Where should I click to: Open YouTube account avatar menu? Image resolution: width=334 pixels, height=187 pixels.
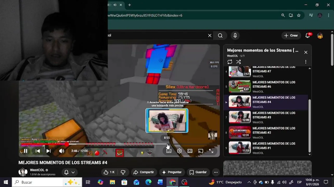320,36
